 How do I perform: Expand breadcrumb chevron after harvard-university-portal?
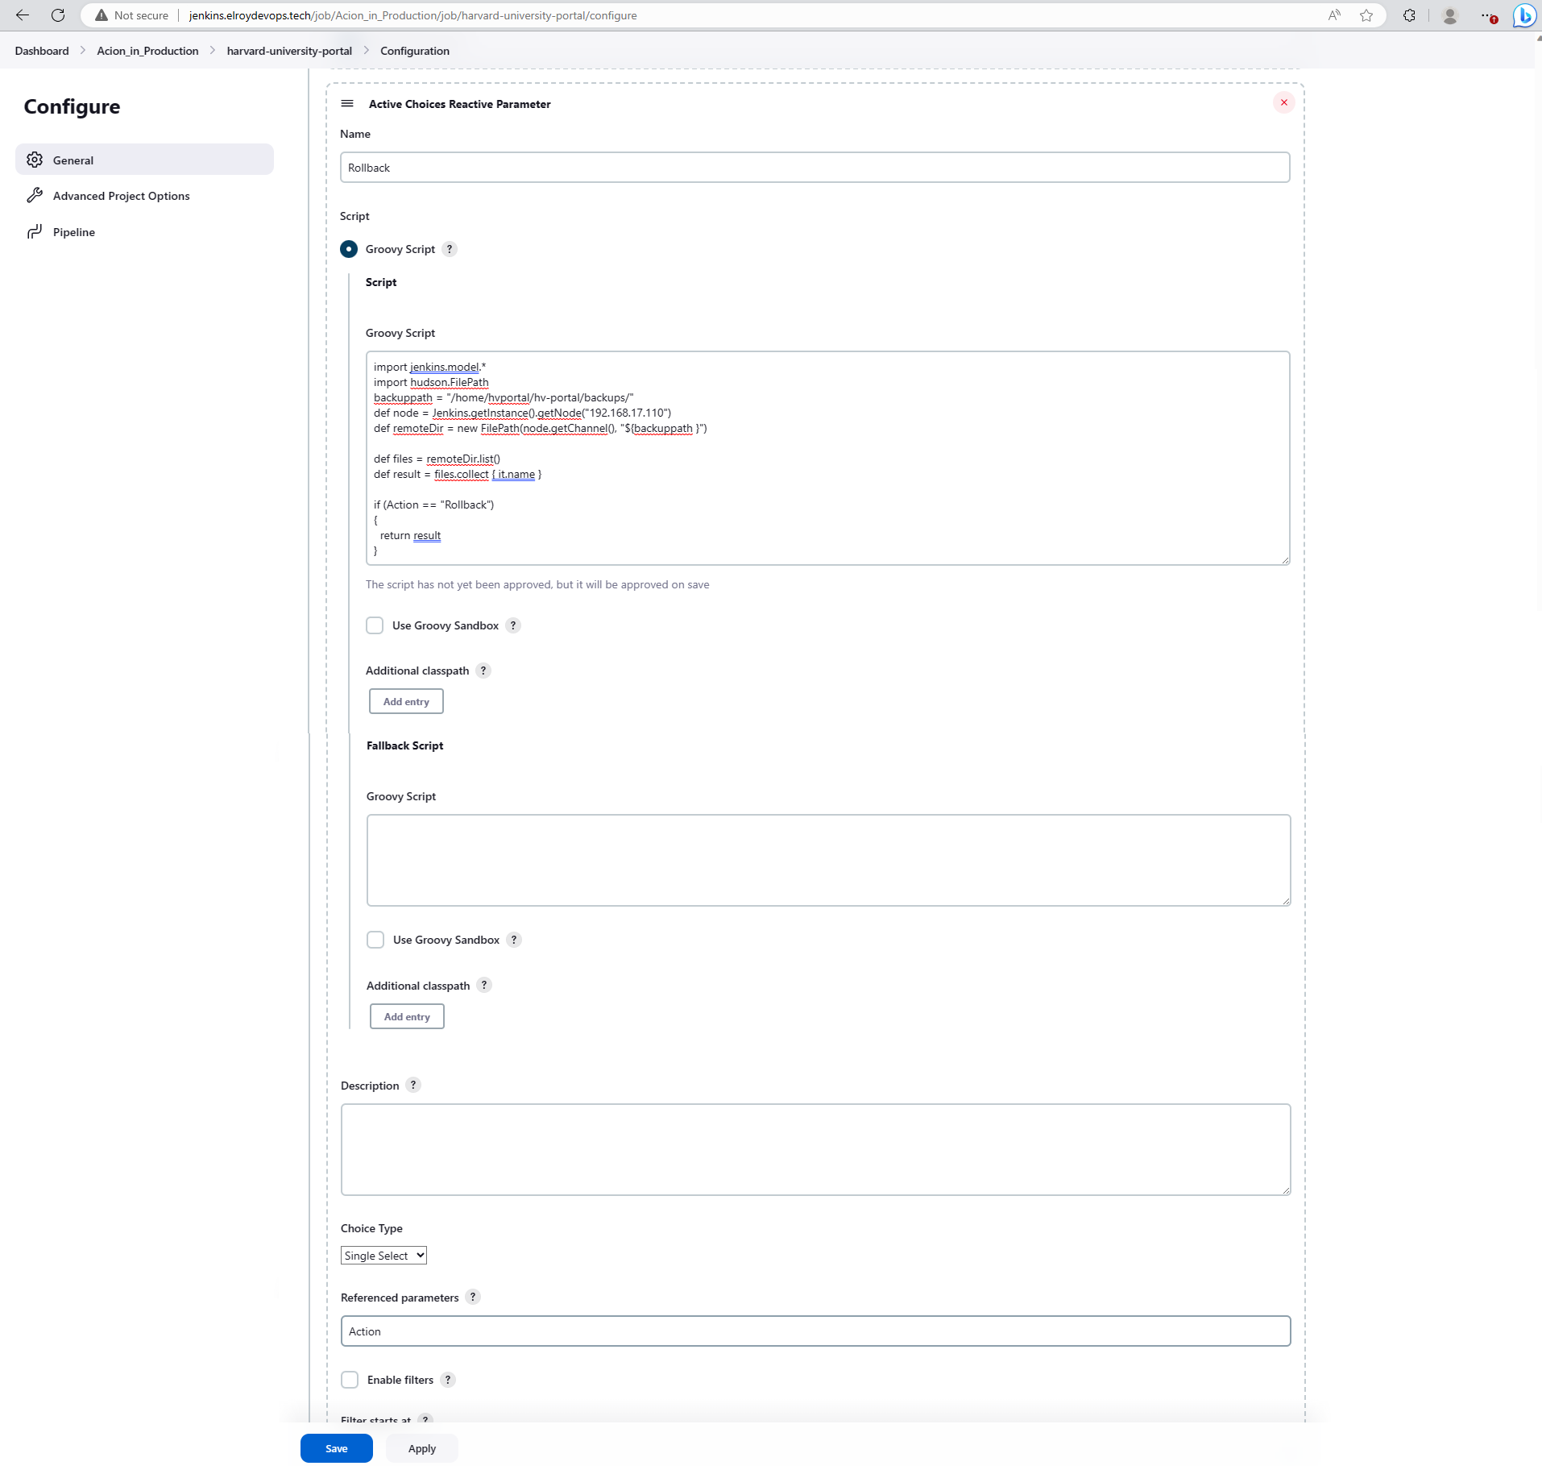[x=366, y=50]
